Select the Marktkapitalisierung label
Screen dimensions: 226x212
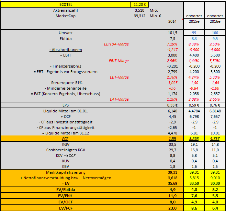click(66, 172)
